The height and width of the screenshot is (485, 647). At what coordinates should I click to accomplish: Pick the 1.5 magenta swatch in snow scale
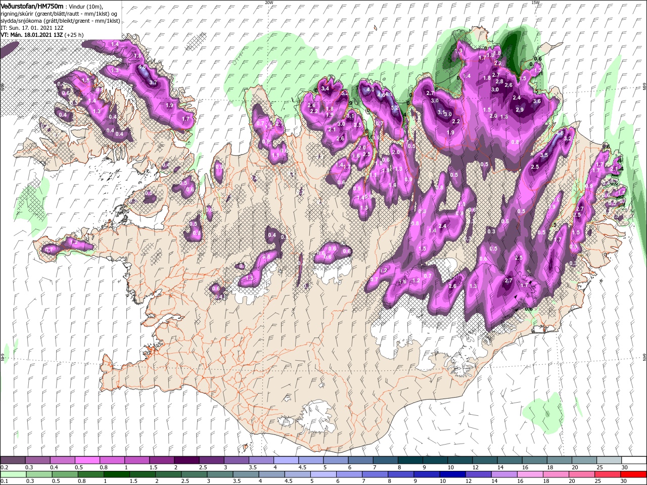162,460
